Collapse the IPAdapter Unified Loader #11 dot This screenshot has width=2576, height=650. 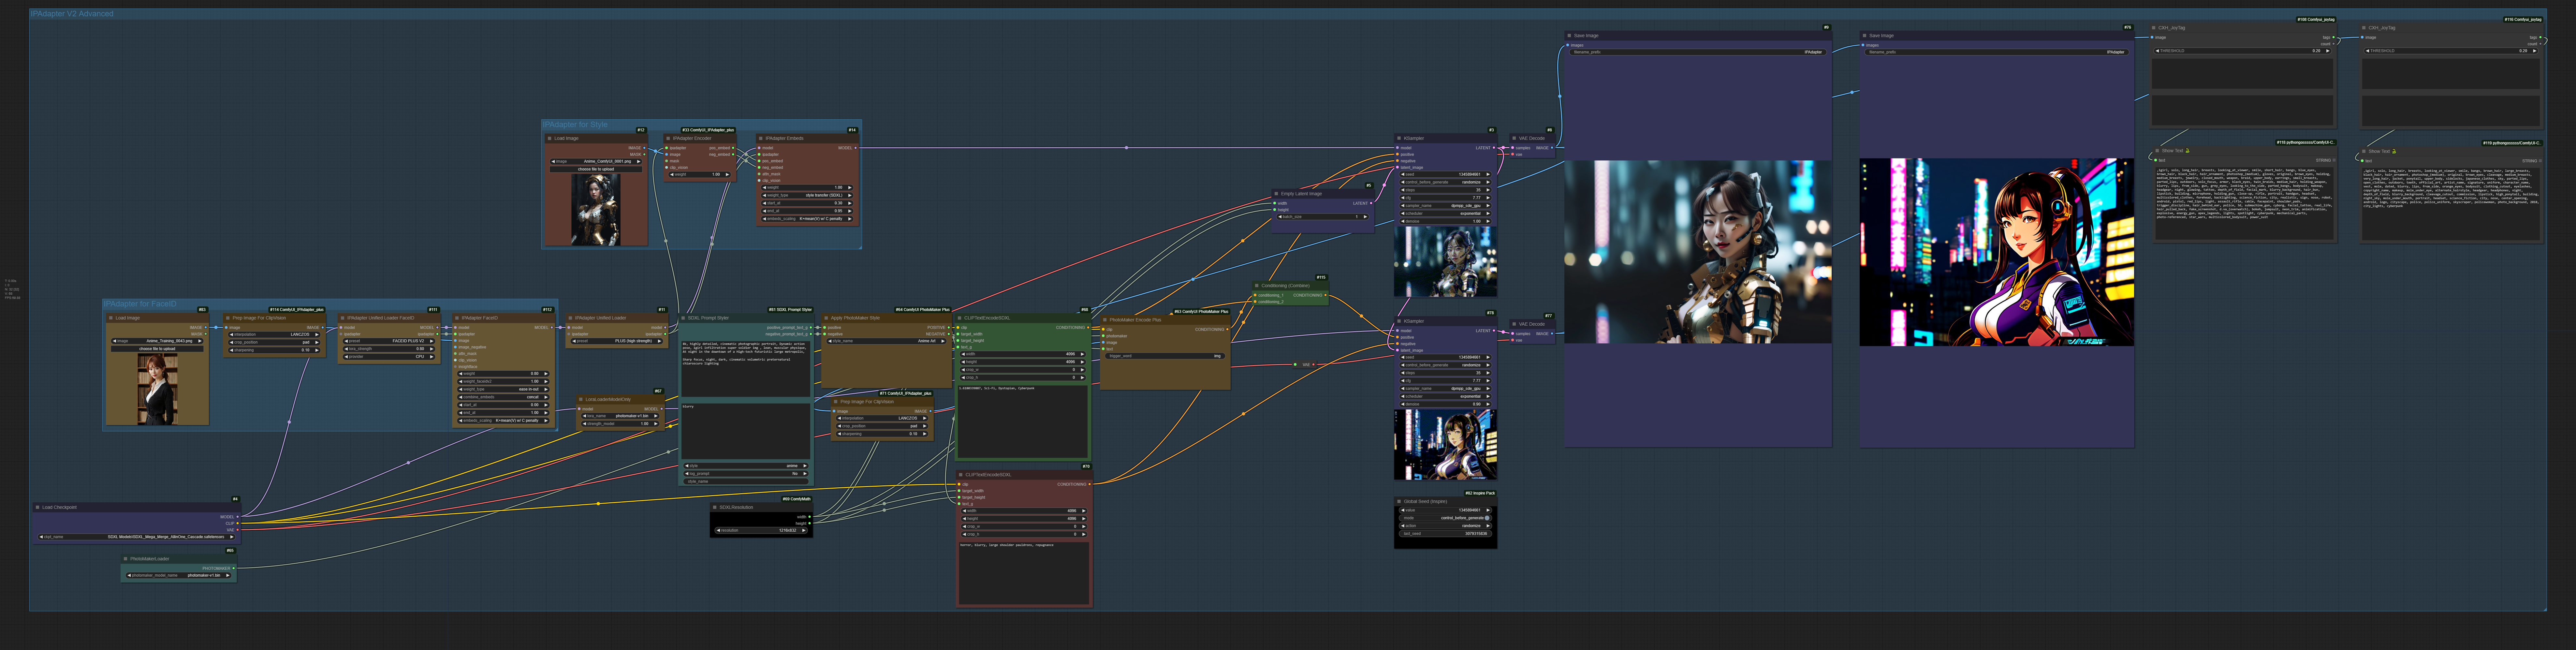570,318
